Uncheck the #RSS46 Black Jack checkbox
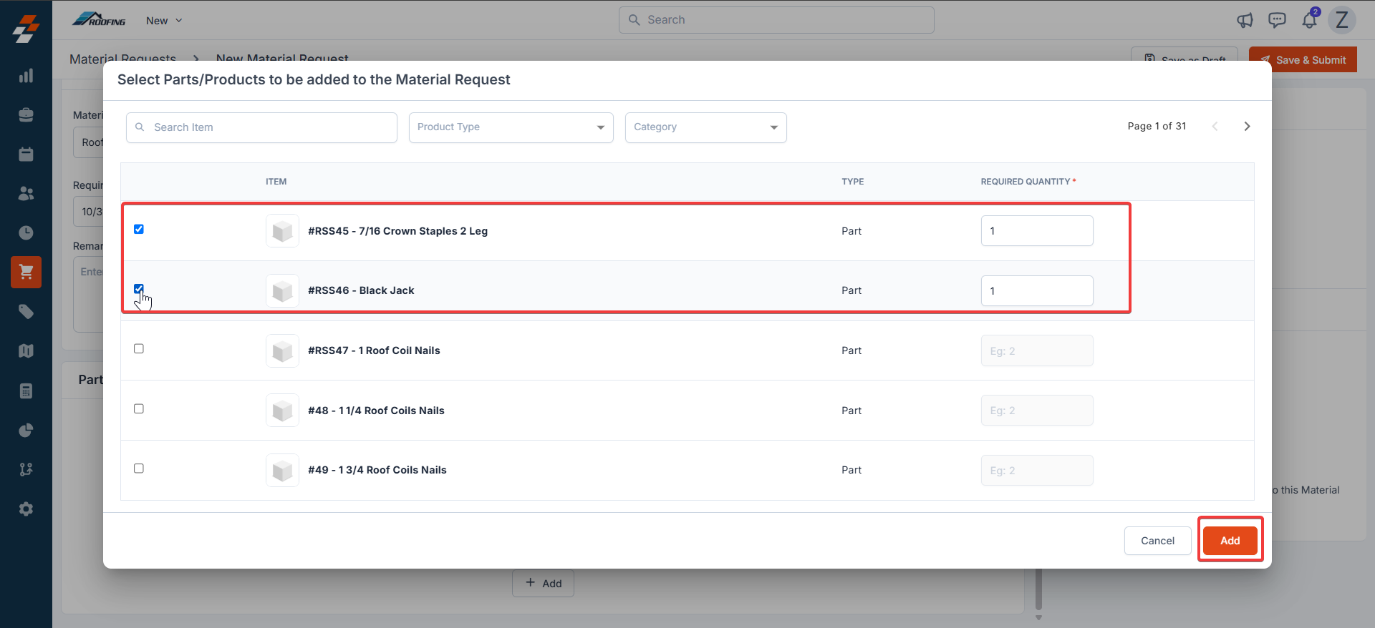The height and width of the screenshot is (628, 1375). (139, 289)
